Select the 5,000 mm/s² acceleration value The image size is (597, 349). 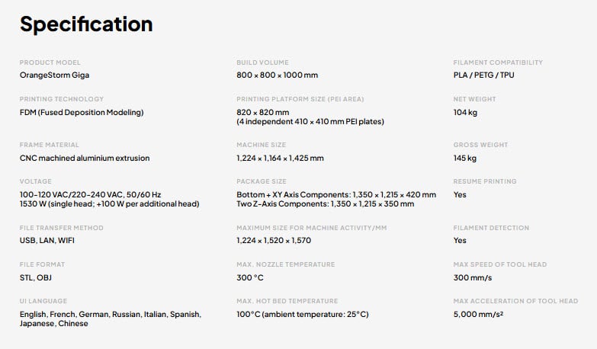pos(478,314)
